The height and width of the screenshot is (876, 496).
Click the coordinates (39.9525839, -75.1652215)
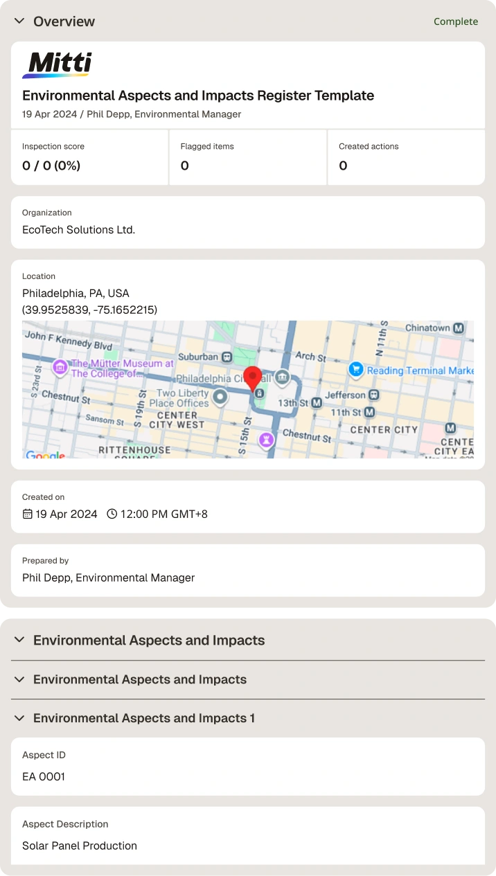click(89, 310)
